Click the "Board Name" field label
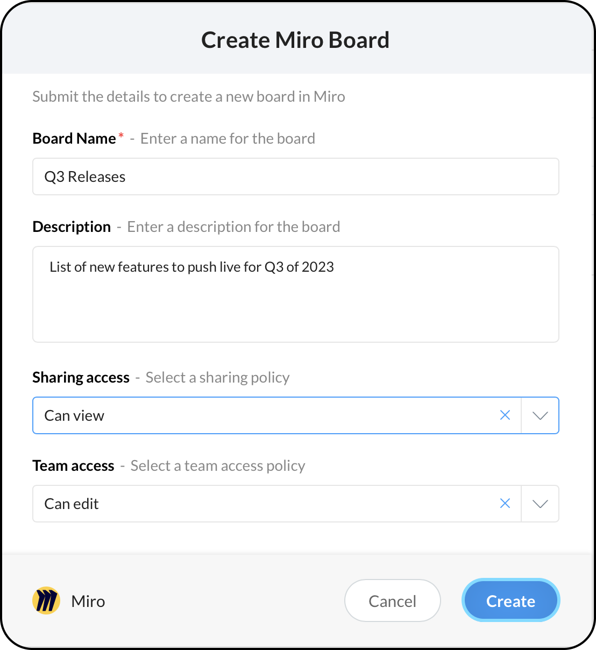Image resolution: width=596 pixels, height=650 pixels. click(74, 138)
